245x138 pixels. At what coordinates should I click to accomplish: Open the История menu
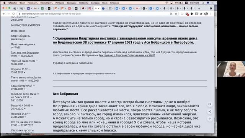60,3
